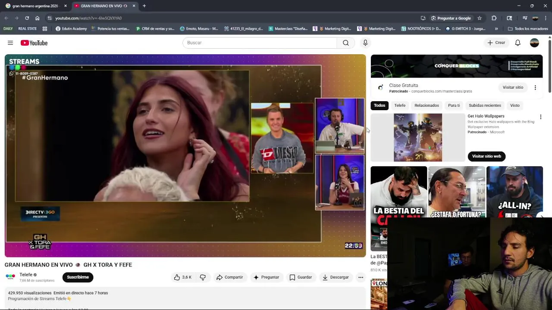
Task: Click the search magnifier button
Action: [x=346, y=43]
